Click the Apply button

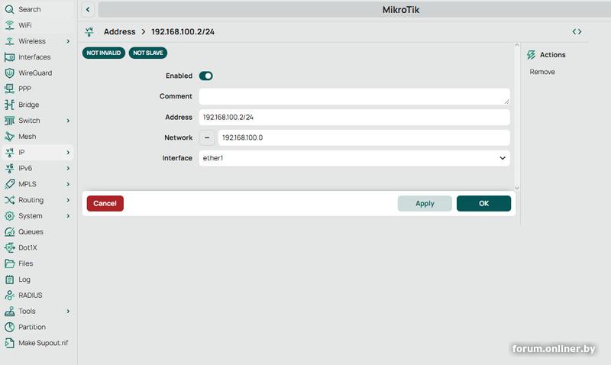[425, 203]
